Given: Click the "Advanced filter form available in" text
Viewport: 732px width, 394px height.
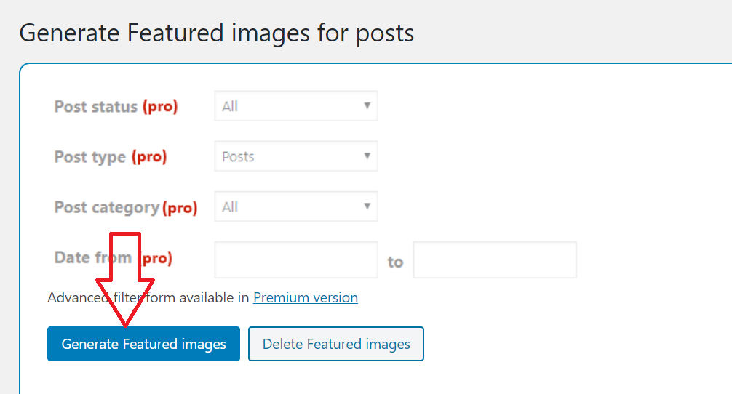Looking at the screenshot, I should [x=148, y=297].
